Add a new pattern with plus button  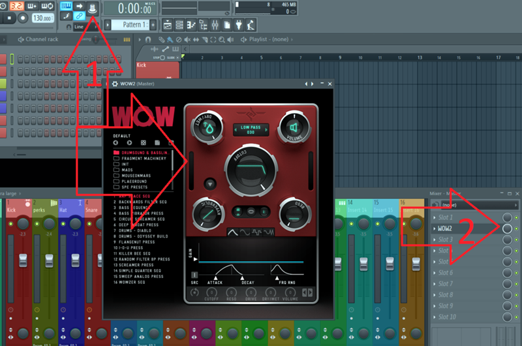(x=153, y=25)
